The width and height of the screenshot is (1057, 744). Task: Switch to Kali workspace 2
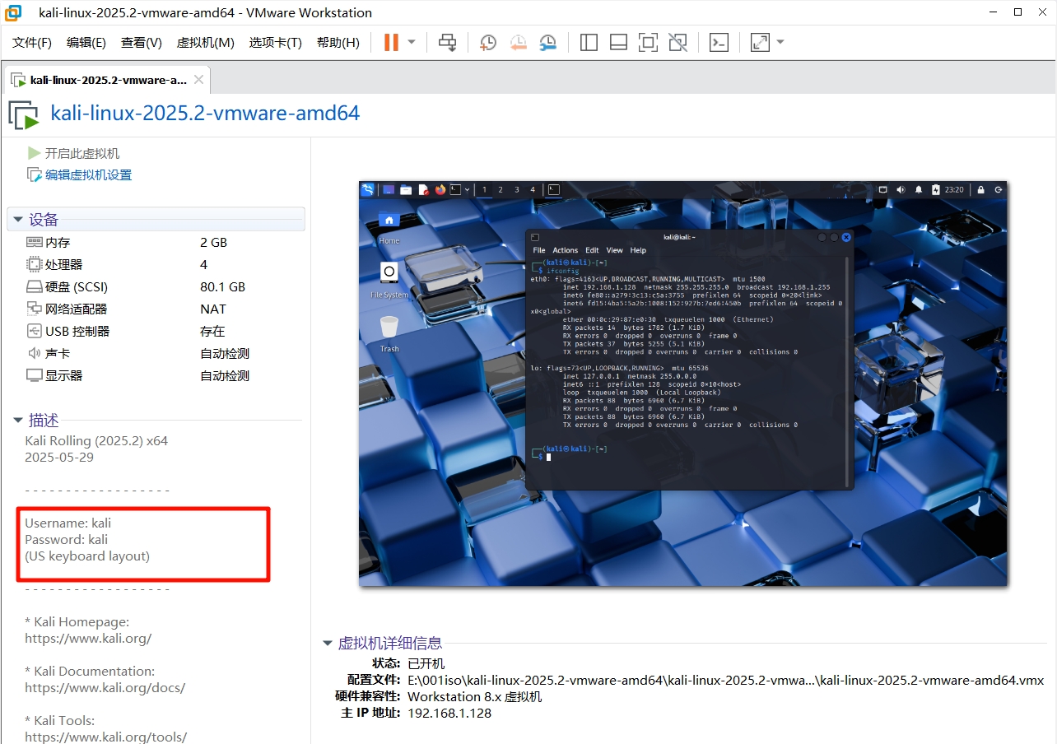pyautogui.click(x=501, y=189)
